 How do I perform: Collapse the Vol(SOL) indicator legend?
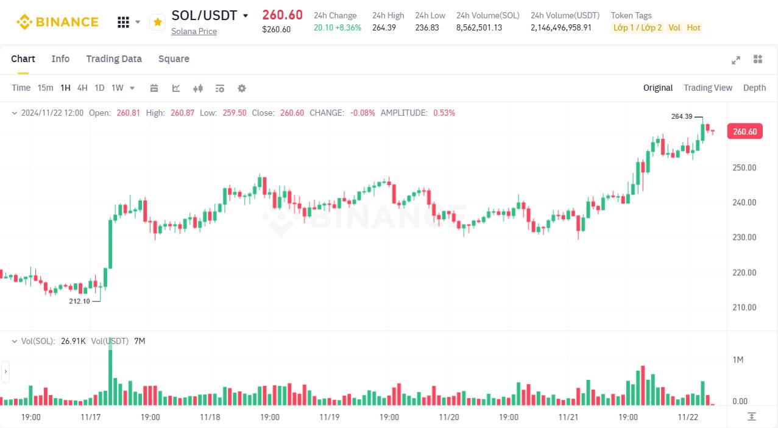[15, 342]
